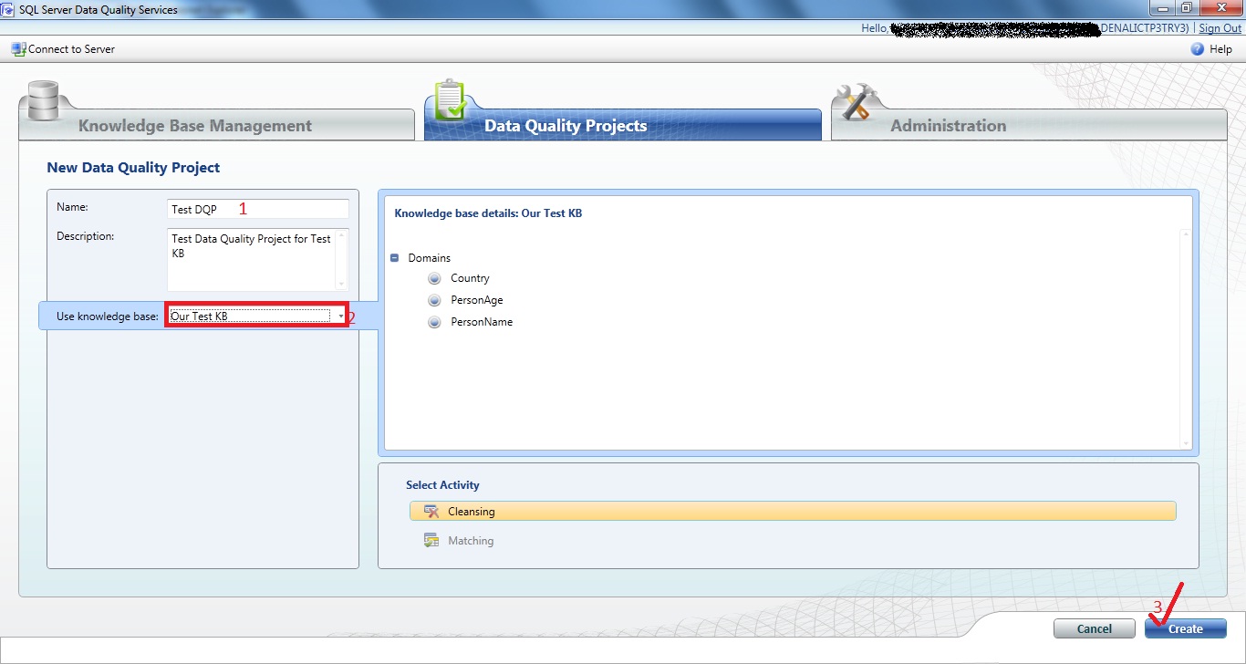This screenshot has height=664, width=1246.
Task: Click the Create button
Action: pyautogui.click(x=1186, y=628)
